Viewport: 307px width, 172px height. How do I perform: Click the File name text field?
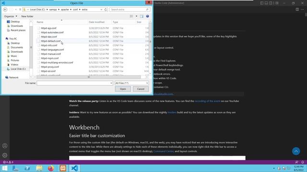click(73, 83)
